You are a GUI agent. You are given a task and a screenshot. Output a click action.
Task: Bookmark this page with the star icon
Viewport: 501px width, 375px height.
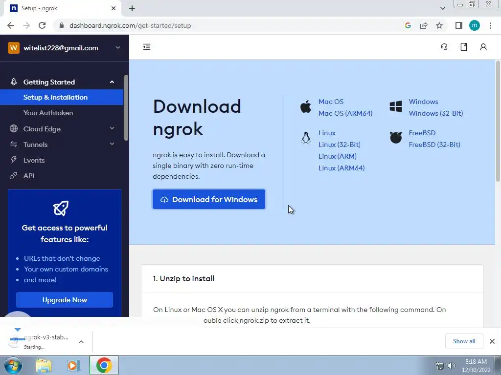[x=439, y=25]
